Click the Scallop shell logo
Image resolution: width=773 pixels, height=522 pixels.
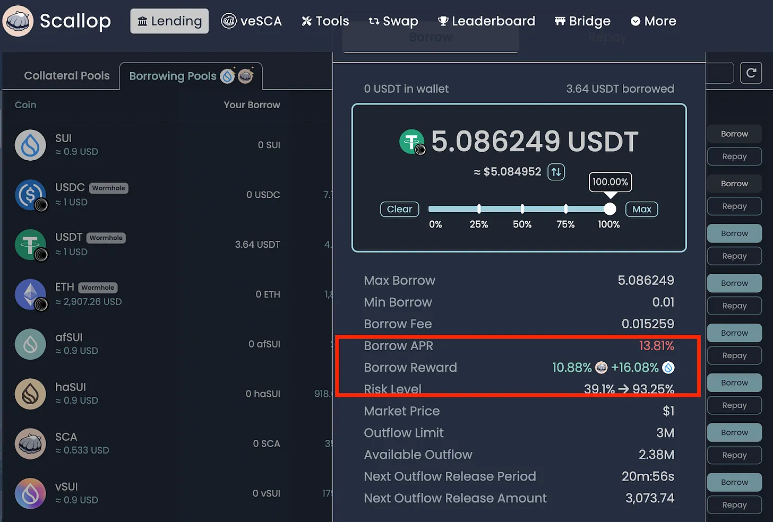pos(18,21)
